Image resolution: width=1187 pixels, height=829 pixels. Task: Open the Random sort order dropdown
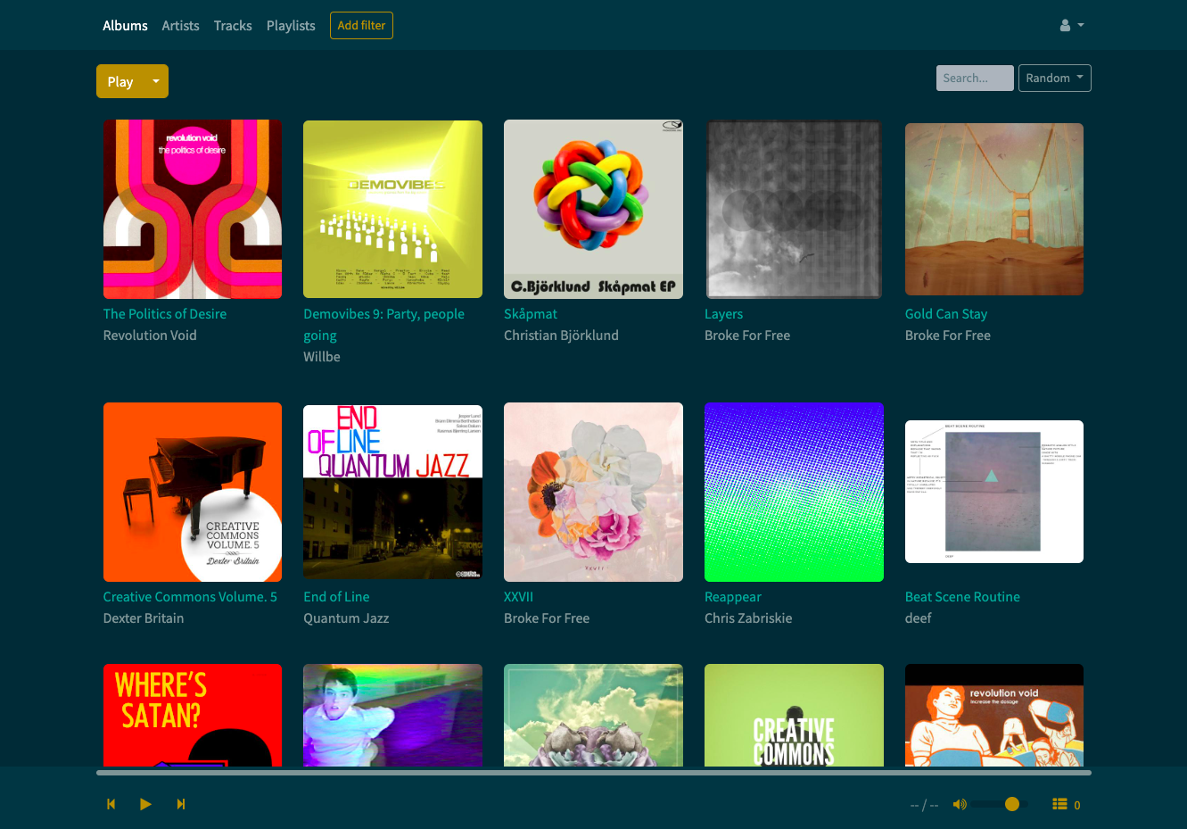click(1055, 78)
